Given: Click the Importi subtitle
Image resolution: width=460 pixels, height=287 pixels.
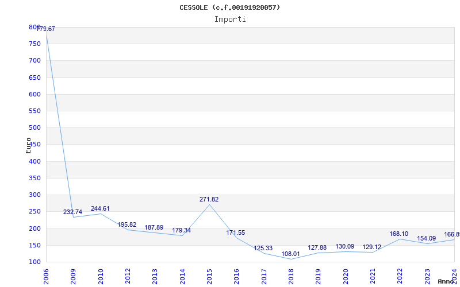Looking at the screenshot, I should 230,20.
